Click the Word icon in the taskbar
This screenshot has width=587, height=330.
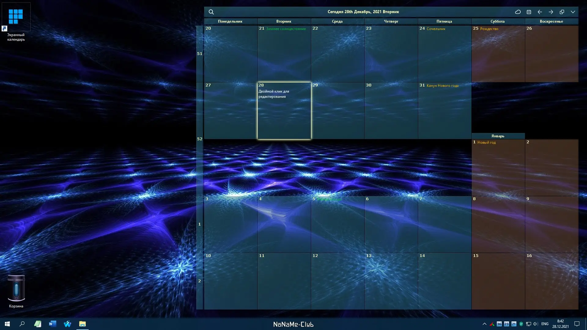(x=53, y=324)
